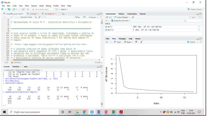Image resolution: width=211 pixels, height=118 pixels.
Task: Click the Run button in editor
Action: pos(77,17)
